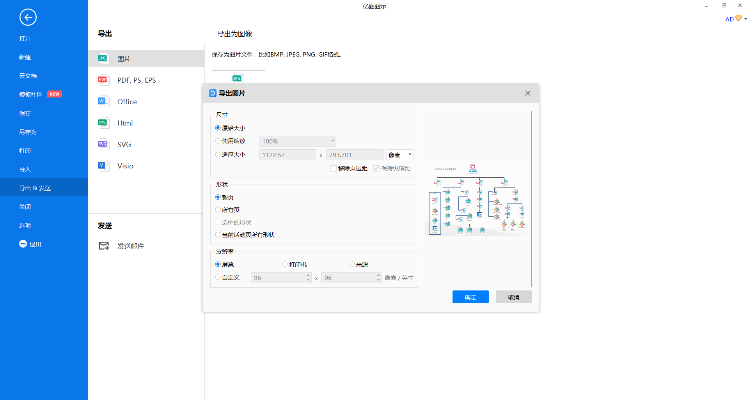The height and width of the screenshot is (400, 749).
Task: Click the JPG image export icon
Action: pyautogui.click(x=103, y=58)
